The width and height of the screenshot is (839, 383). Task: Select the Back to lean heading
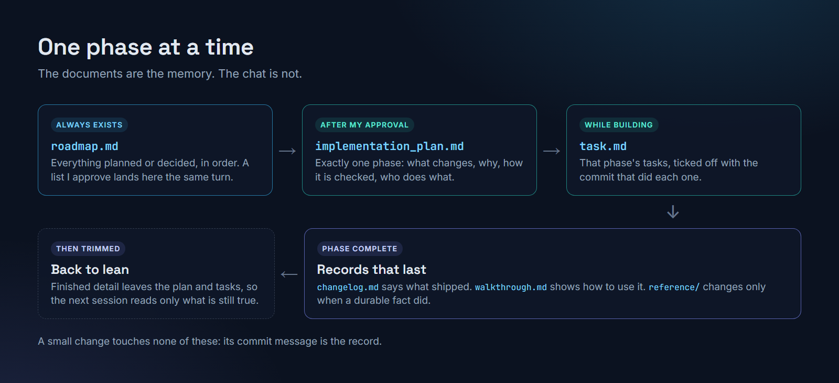(90, 270)
